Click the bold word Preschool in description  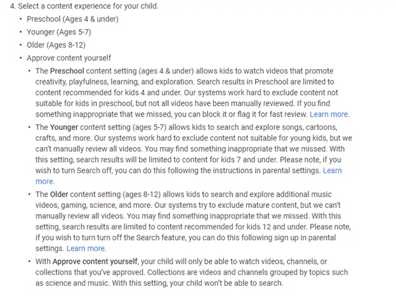pyautogui.click(x=67, y=71)
